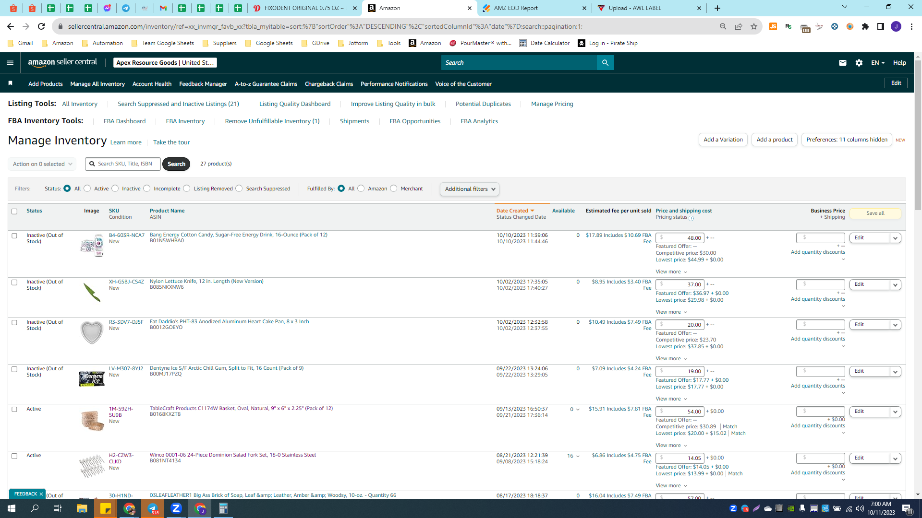The image size is (922, 518).
Task: Open a new browser tab
Action: pos(717,8)
